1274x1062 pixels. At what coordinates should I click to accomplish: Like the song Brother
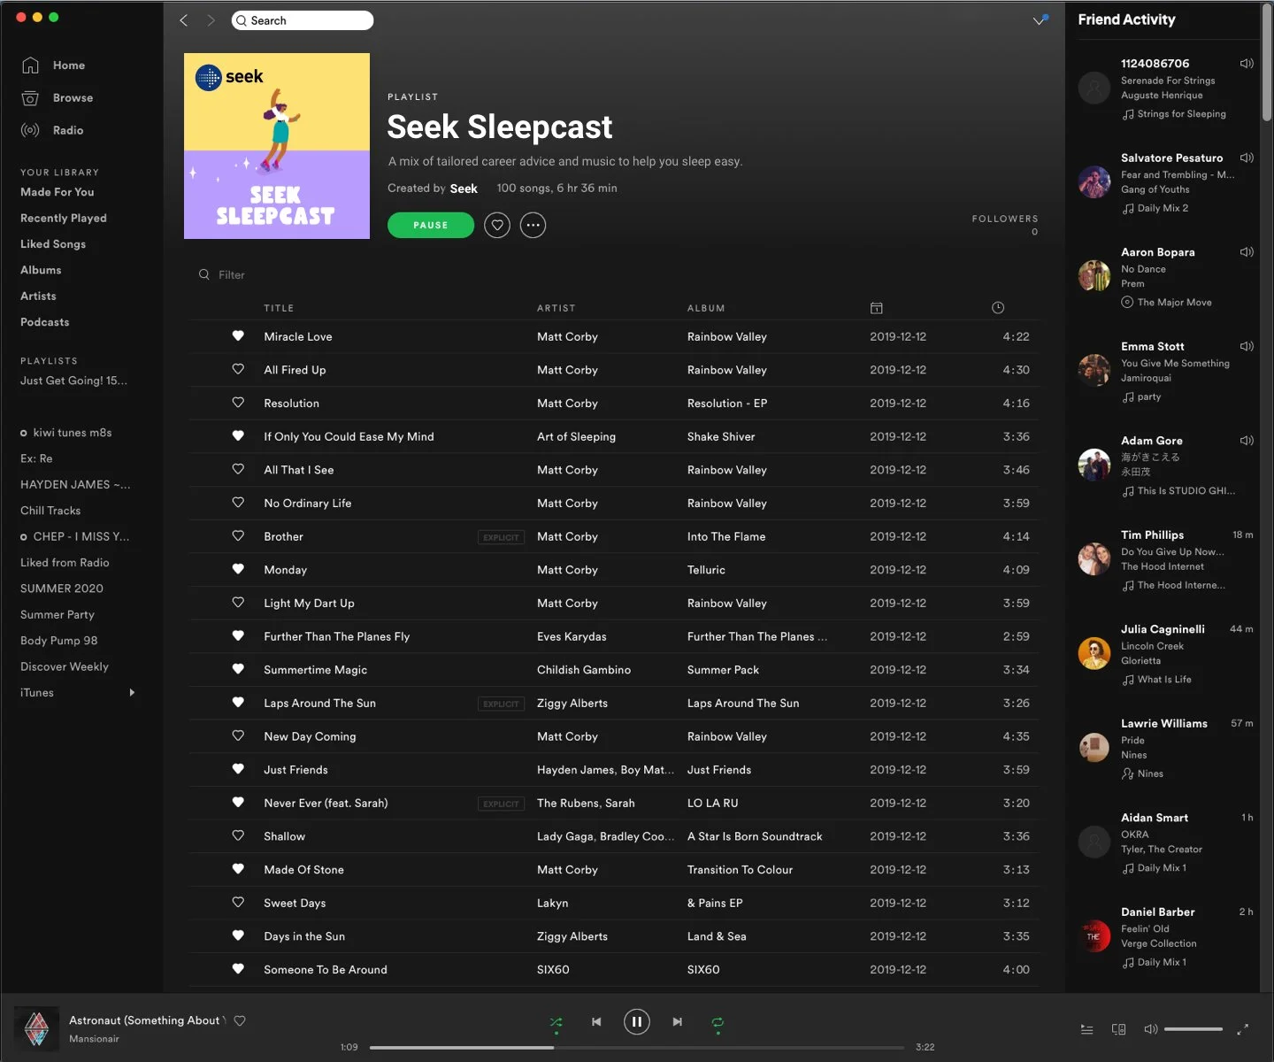[x=238, y=536]
